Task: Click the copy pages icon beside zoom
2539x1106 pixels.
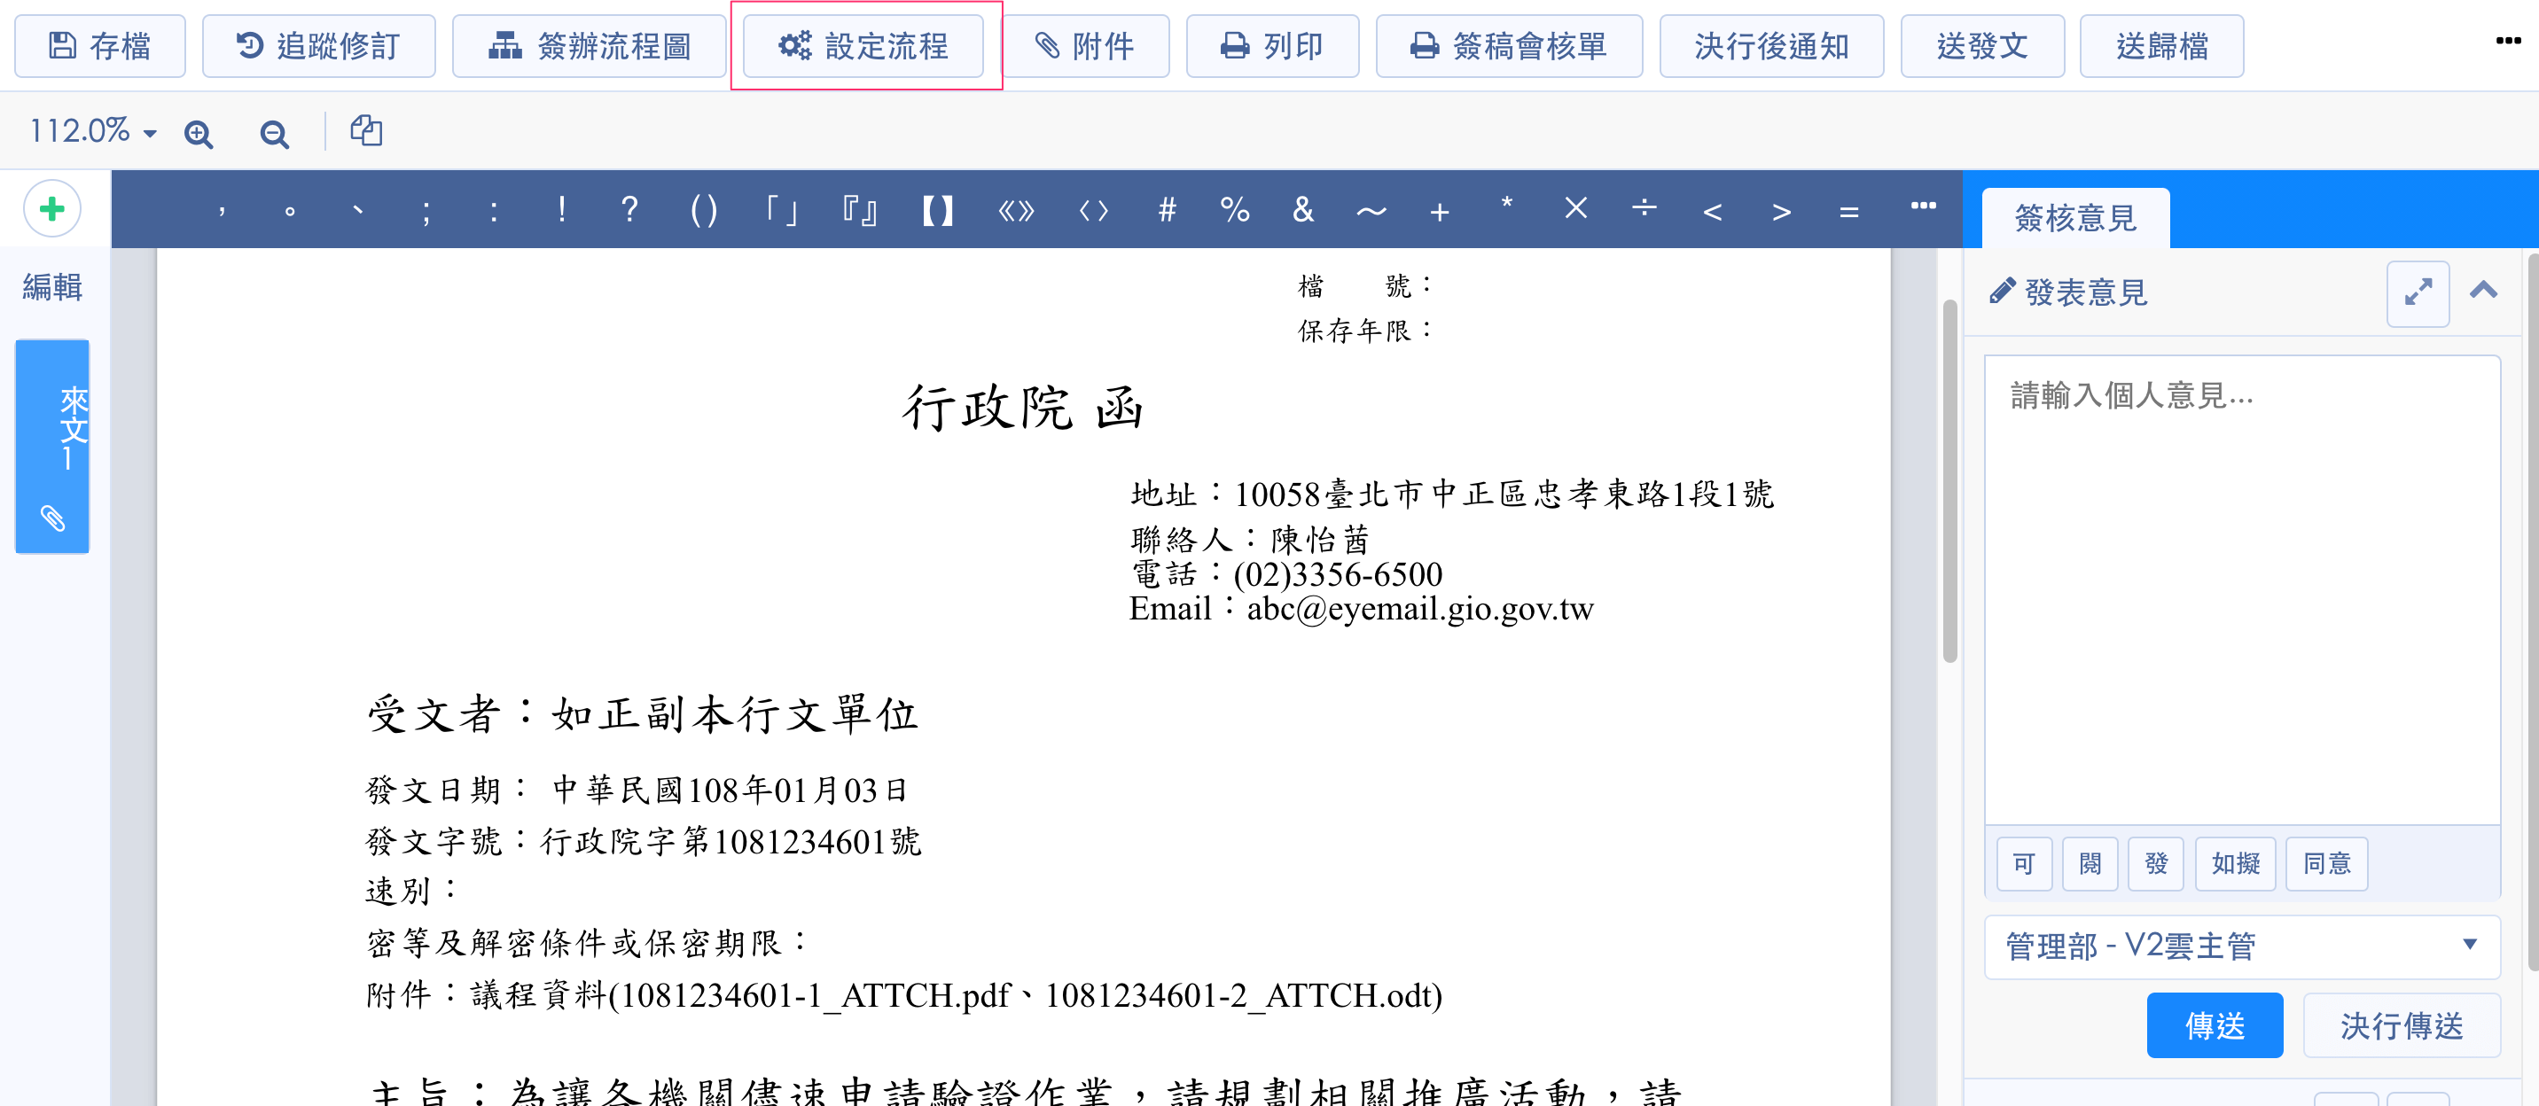Action: tap(367, 130)
